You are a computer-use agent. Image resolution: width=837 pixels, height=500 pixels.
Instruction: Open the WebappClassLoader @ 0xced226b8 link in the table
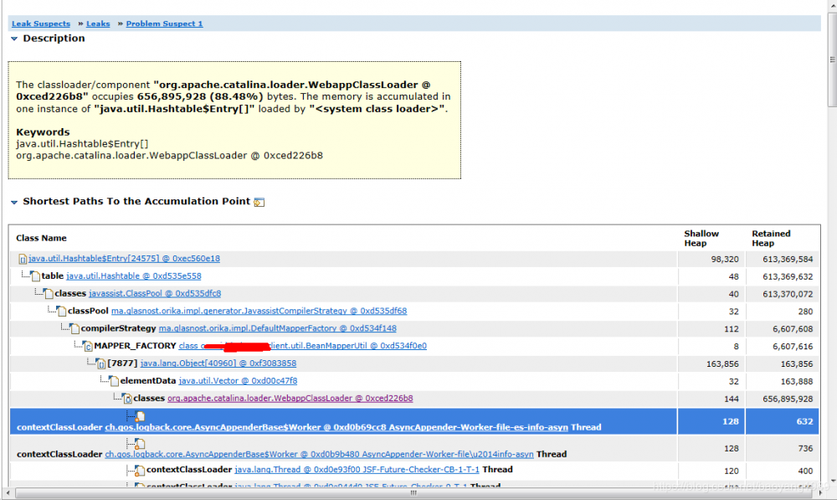290,399
